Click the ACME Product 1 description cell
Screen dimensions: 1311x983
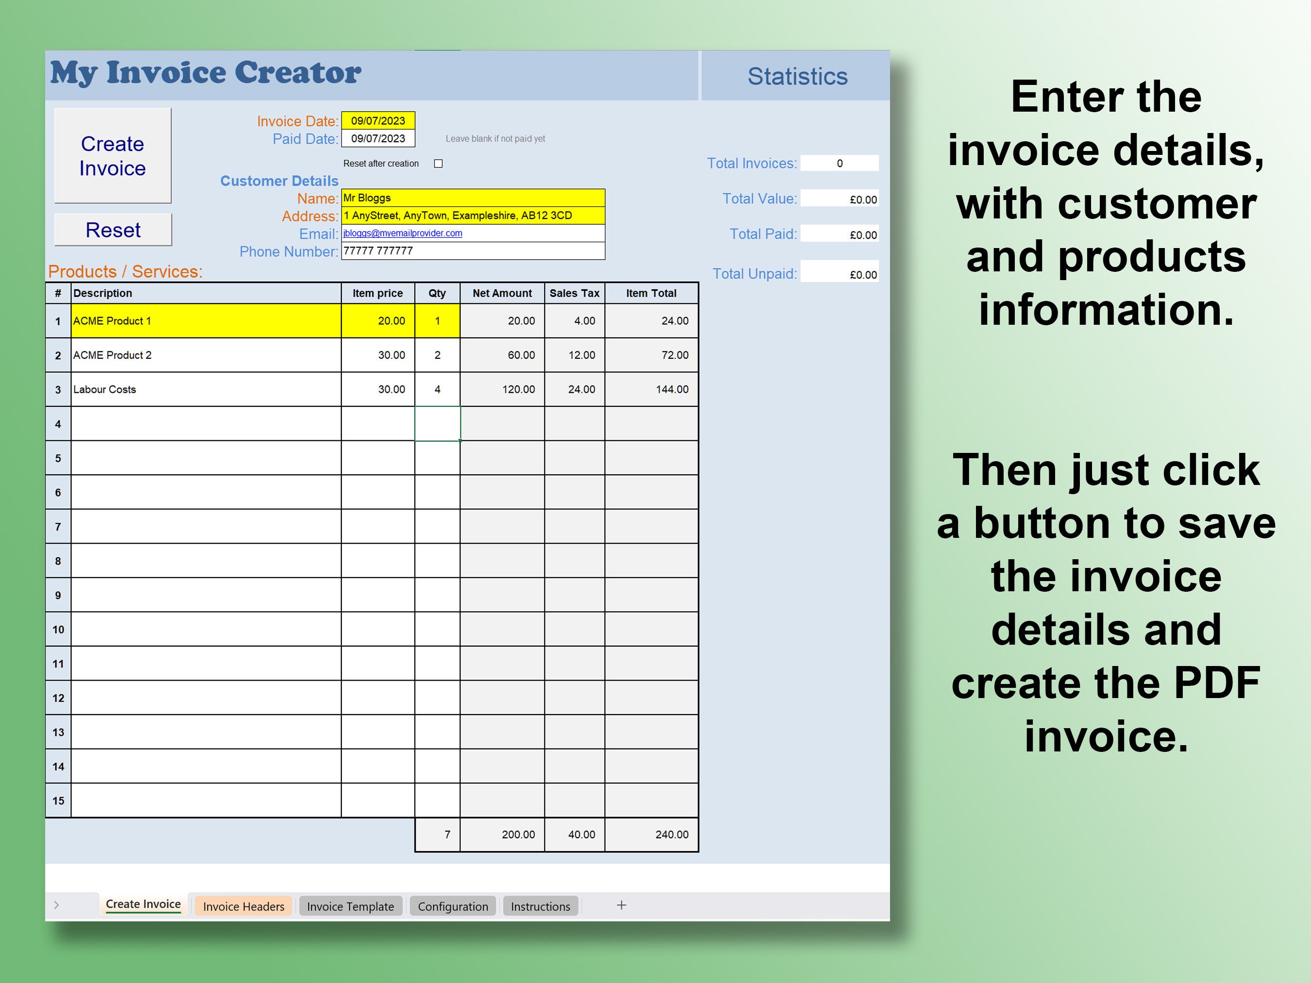(206, 320)
